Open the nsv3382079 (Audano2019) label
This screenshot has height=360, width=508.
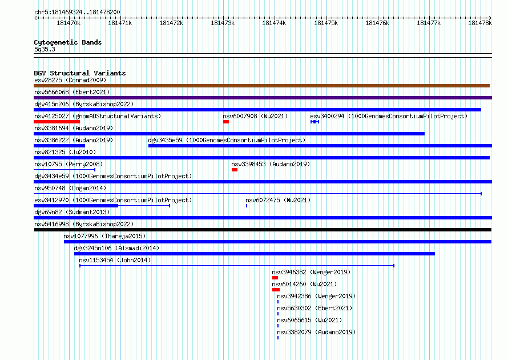coord(316,332)
